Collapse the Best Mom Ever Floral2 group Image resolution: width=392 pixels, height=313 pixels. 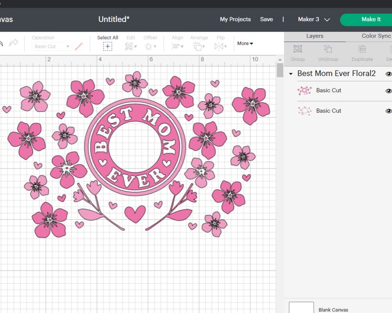291,74
